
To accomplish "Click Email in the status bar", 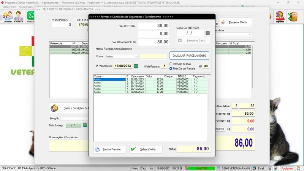I will click(260, 168).
